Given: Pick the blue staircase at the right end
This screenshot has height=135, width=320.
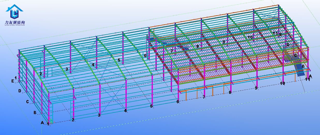Looking at the screenshot, I should click(x=300, y=69).
